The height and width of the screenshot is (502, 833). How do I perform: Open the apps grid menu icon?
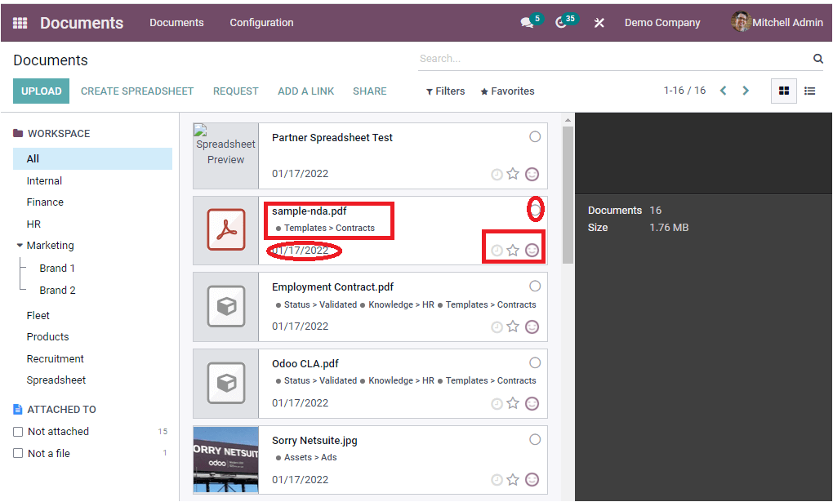click(20, 23)
